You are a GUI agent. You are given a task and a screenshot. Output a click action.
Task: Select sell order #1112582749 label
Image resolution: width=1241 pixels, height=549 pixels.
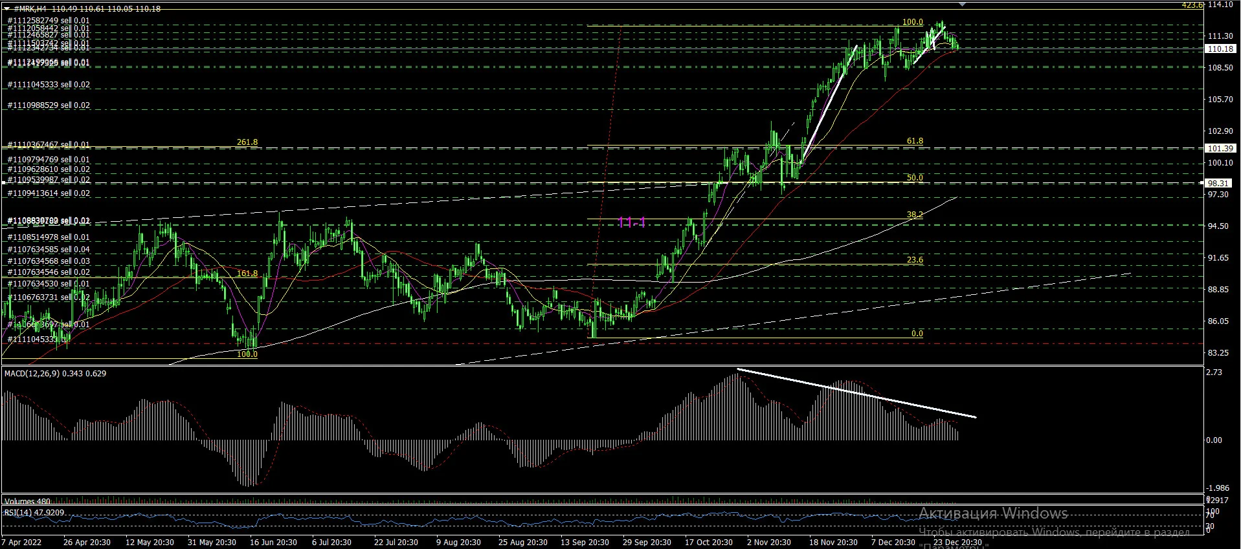(x=49, y=21)
